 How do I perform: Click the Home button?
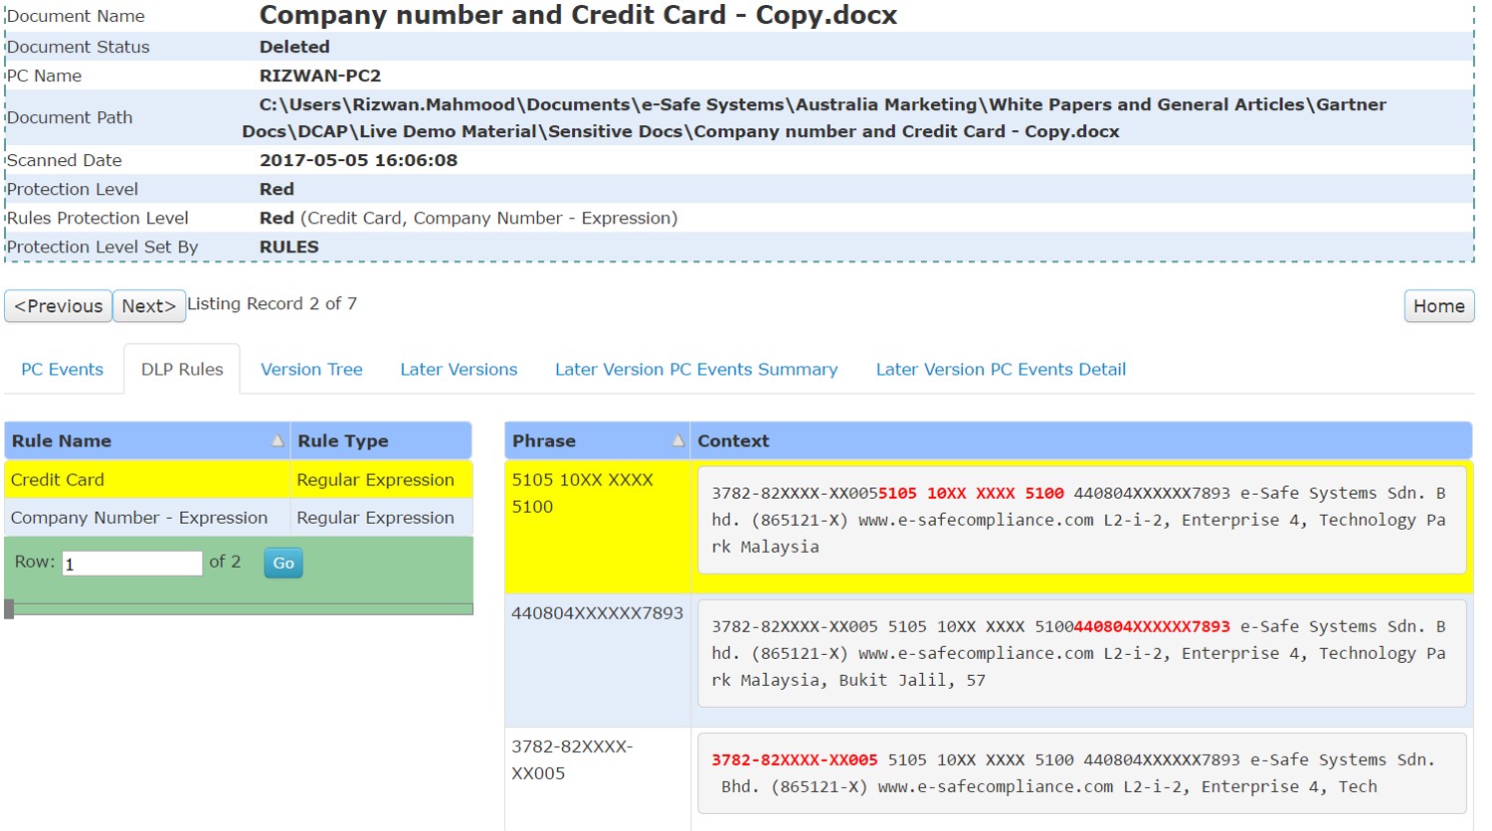pos(1438,306)
